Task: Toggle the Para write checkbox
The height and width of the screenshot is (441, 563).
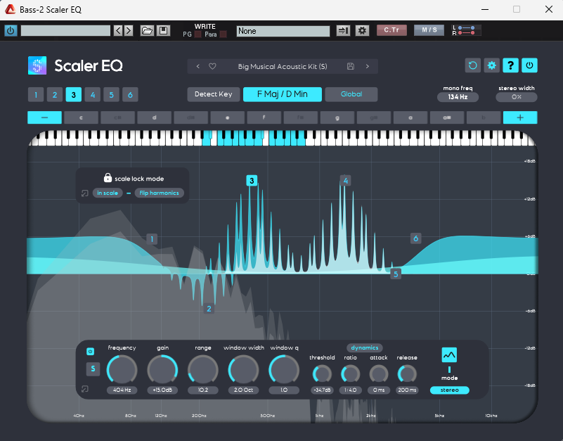Action: coord(223,34)
